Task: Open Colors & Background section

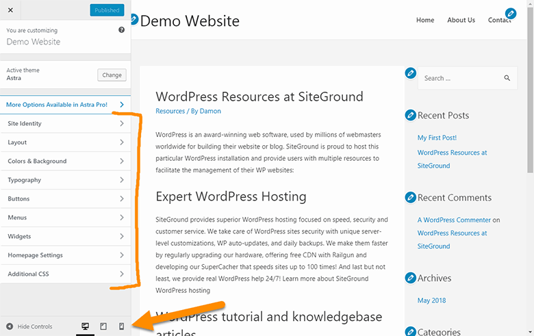Action: (x=66, y=161)
